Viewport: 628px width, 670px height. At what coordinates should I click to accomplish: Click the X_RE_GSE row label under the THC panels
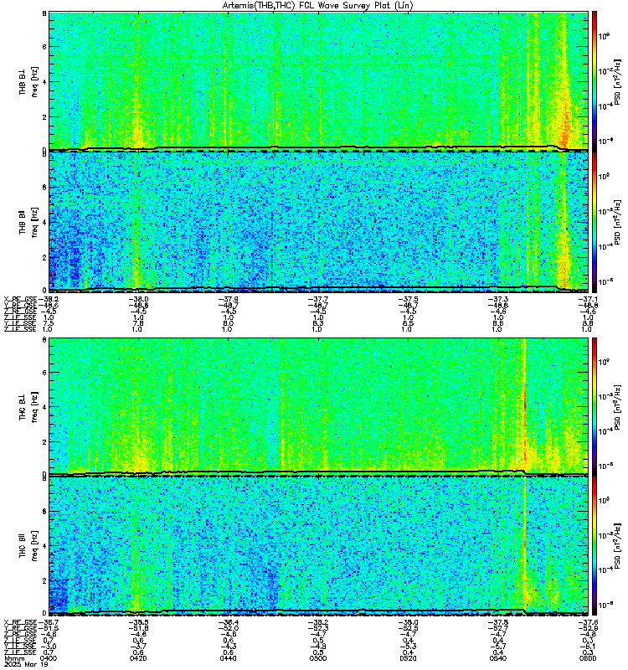[x=20, y=622]
